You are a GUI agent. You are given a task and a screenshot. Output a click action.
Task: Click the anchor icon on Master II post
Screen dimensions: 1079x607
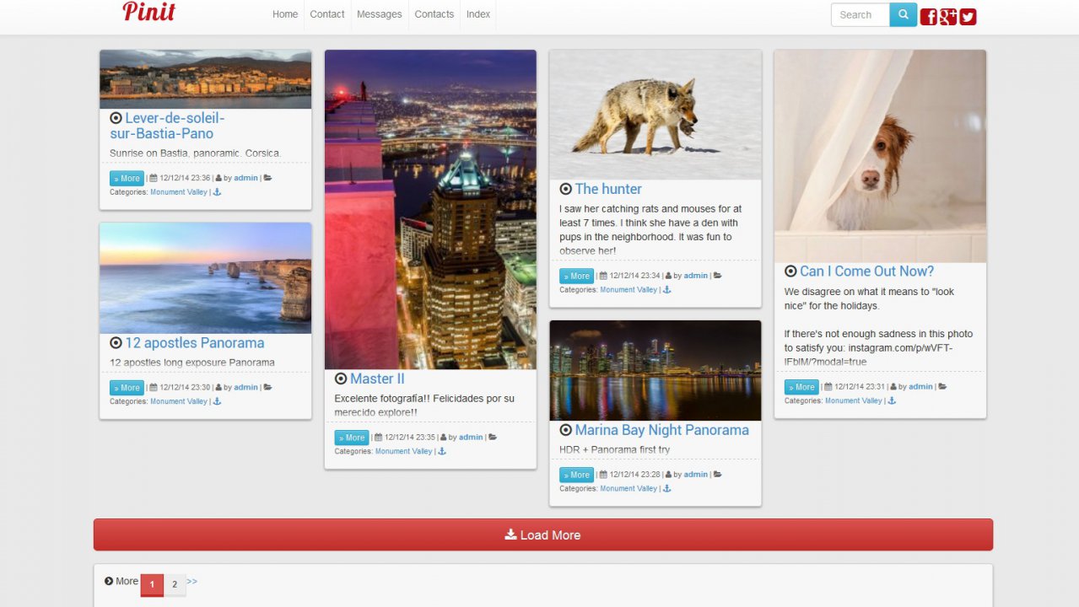pyautogui.click(x=442, y=451)
